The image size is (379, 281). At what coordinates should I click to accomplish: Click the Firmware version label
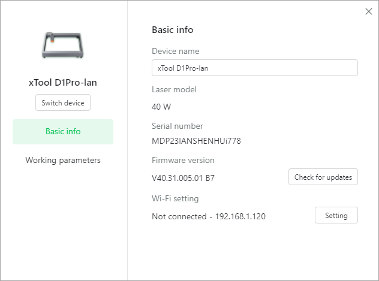(x=183, y=161)
